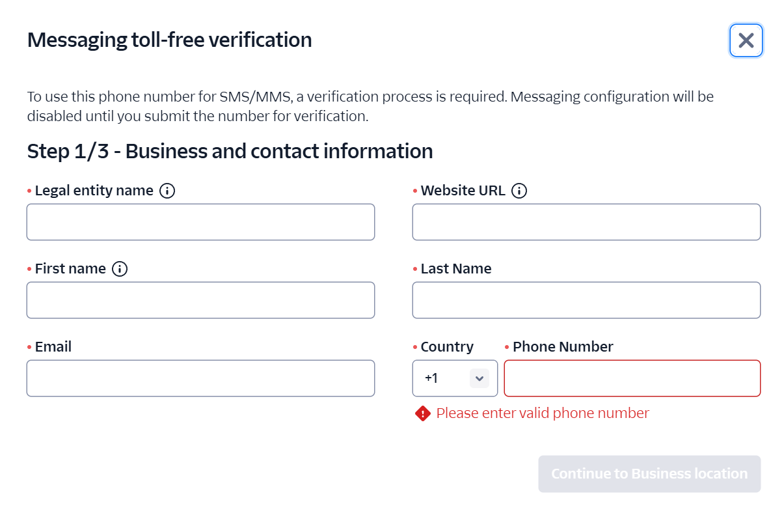Open the info tooltip beside Legal entity name
This screenshot has width=784, height=515.
(x=167, y=190)
